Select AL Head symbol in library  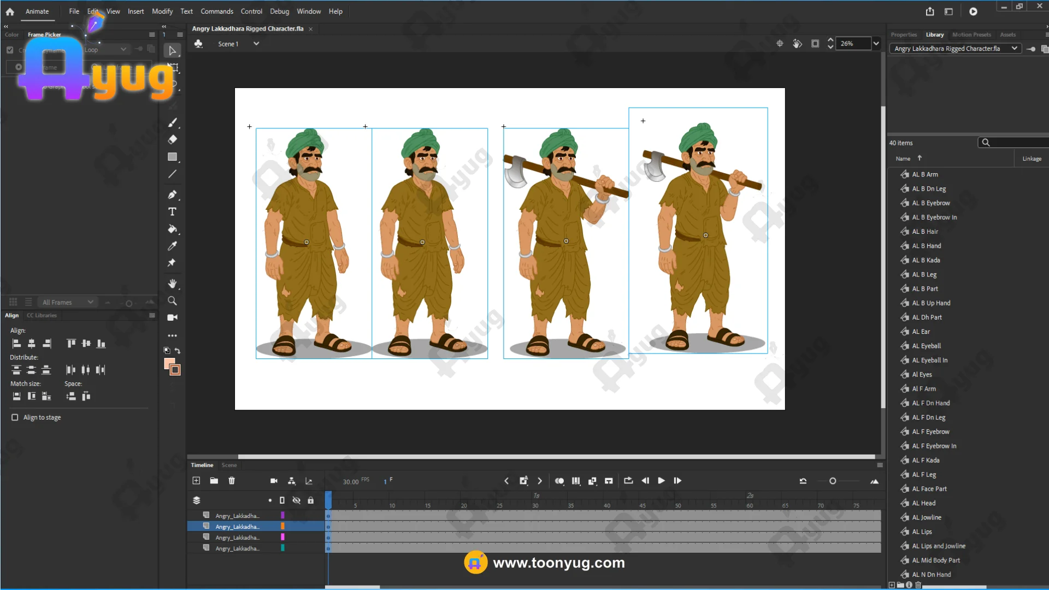tap(923, 503)
